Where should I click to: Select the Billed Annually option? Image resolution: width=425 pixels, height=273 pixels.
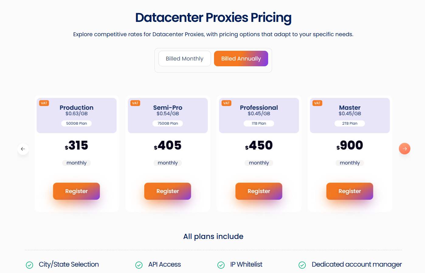(x=241, y=59)
